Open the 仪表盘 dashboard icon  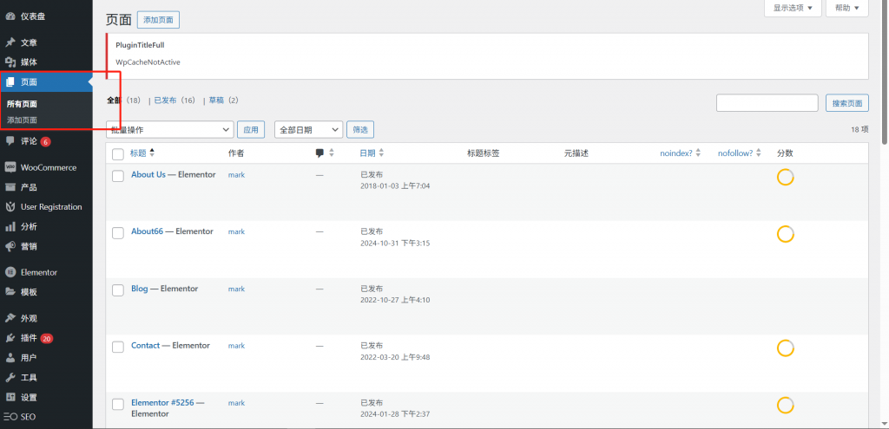point(10,17)
